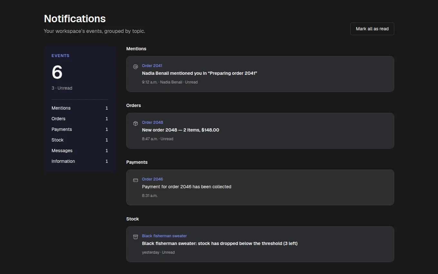Open the stock dropped below threshold notification
438x274 pixels.
[x=220, y=243]
